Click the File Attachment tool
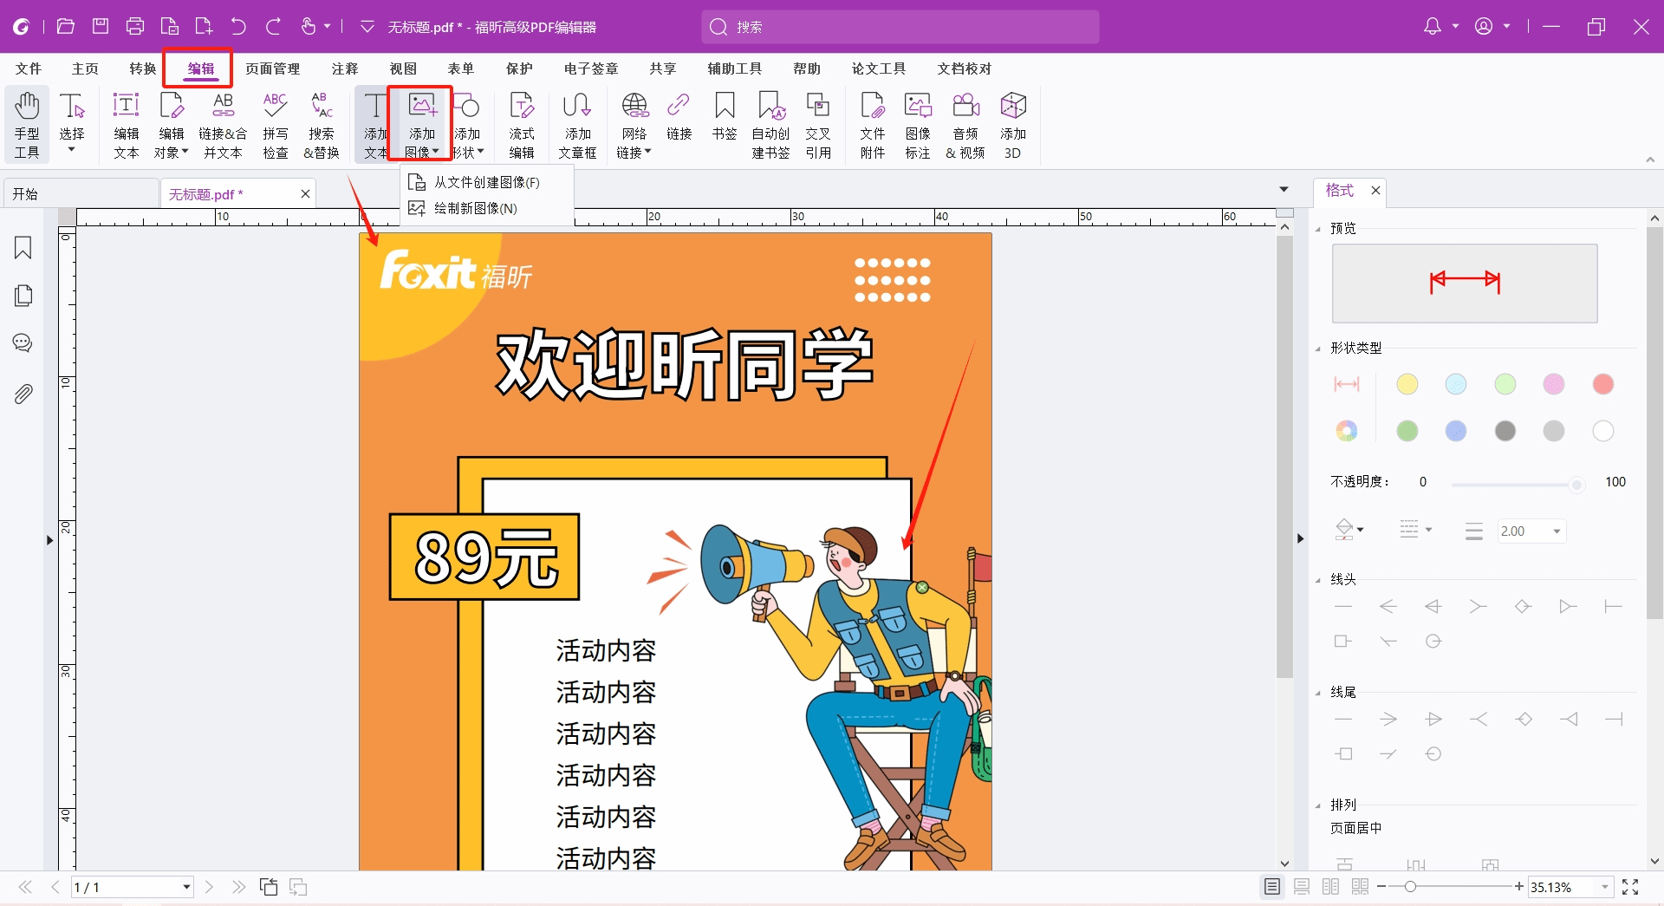This screenshot has height=906, width=1664. [x=872, y=125]
